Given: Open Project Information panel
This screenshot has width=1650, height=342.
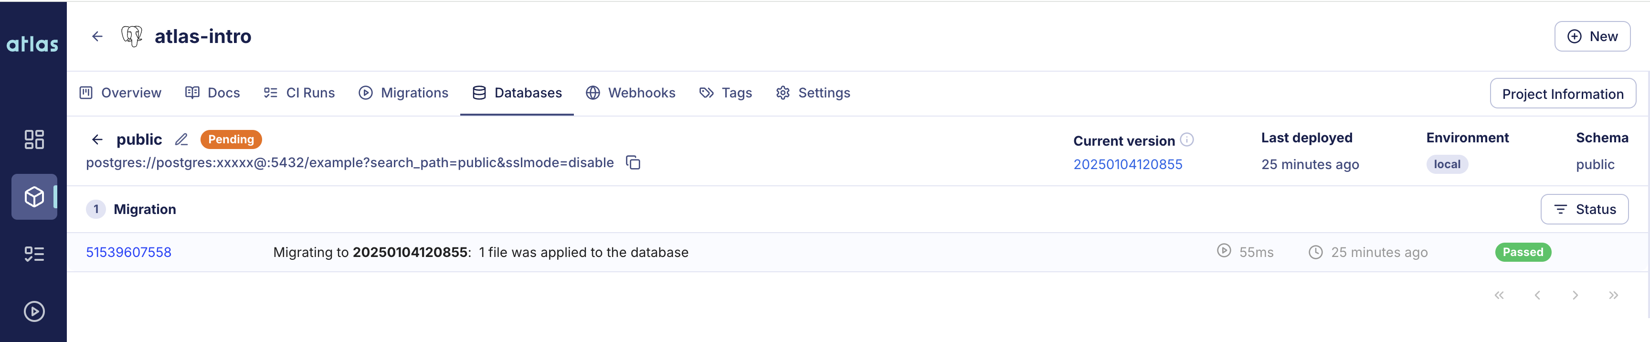Looking at the screenshot, I should pyautogui.click(x=1562, y=94).
